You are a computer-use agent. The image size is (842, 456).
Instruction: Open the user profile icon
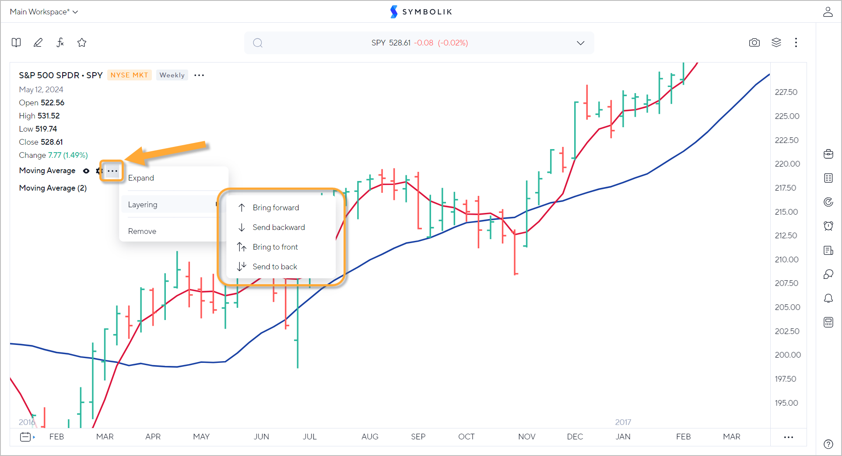(828, 12)
